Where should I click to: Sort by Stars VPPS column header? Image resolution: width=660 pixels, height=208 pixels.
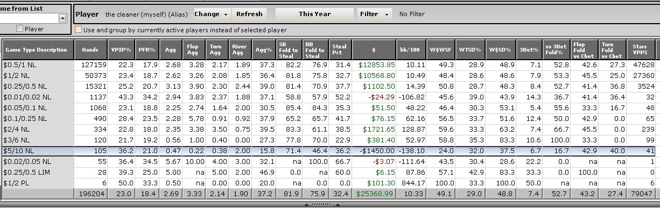click(641, 49)
